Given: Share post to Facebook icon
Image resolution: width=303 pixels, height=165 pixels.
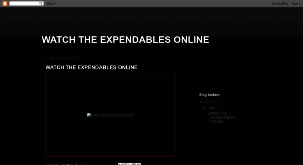Looking at the screenshot, I should (x=134, y=164).
